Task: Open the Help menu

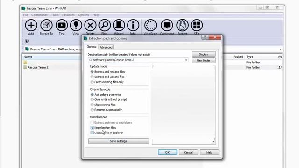Action: [x=96, y=15]
